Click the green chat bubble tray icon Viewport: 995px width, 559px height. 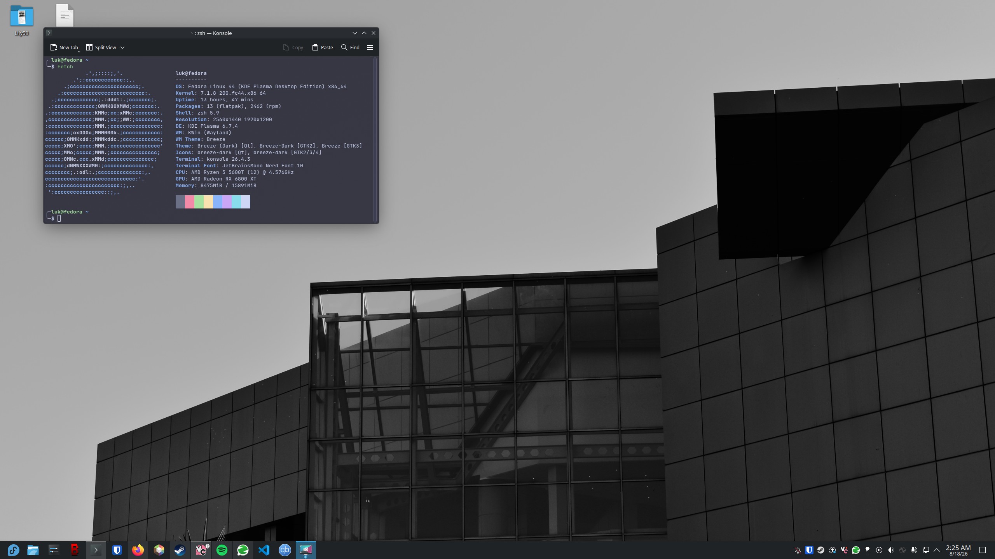856,550
